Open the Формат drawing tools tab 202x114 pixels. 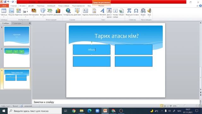101,6
